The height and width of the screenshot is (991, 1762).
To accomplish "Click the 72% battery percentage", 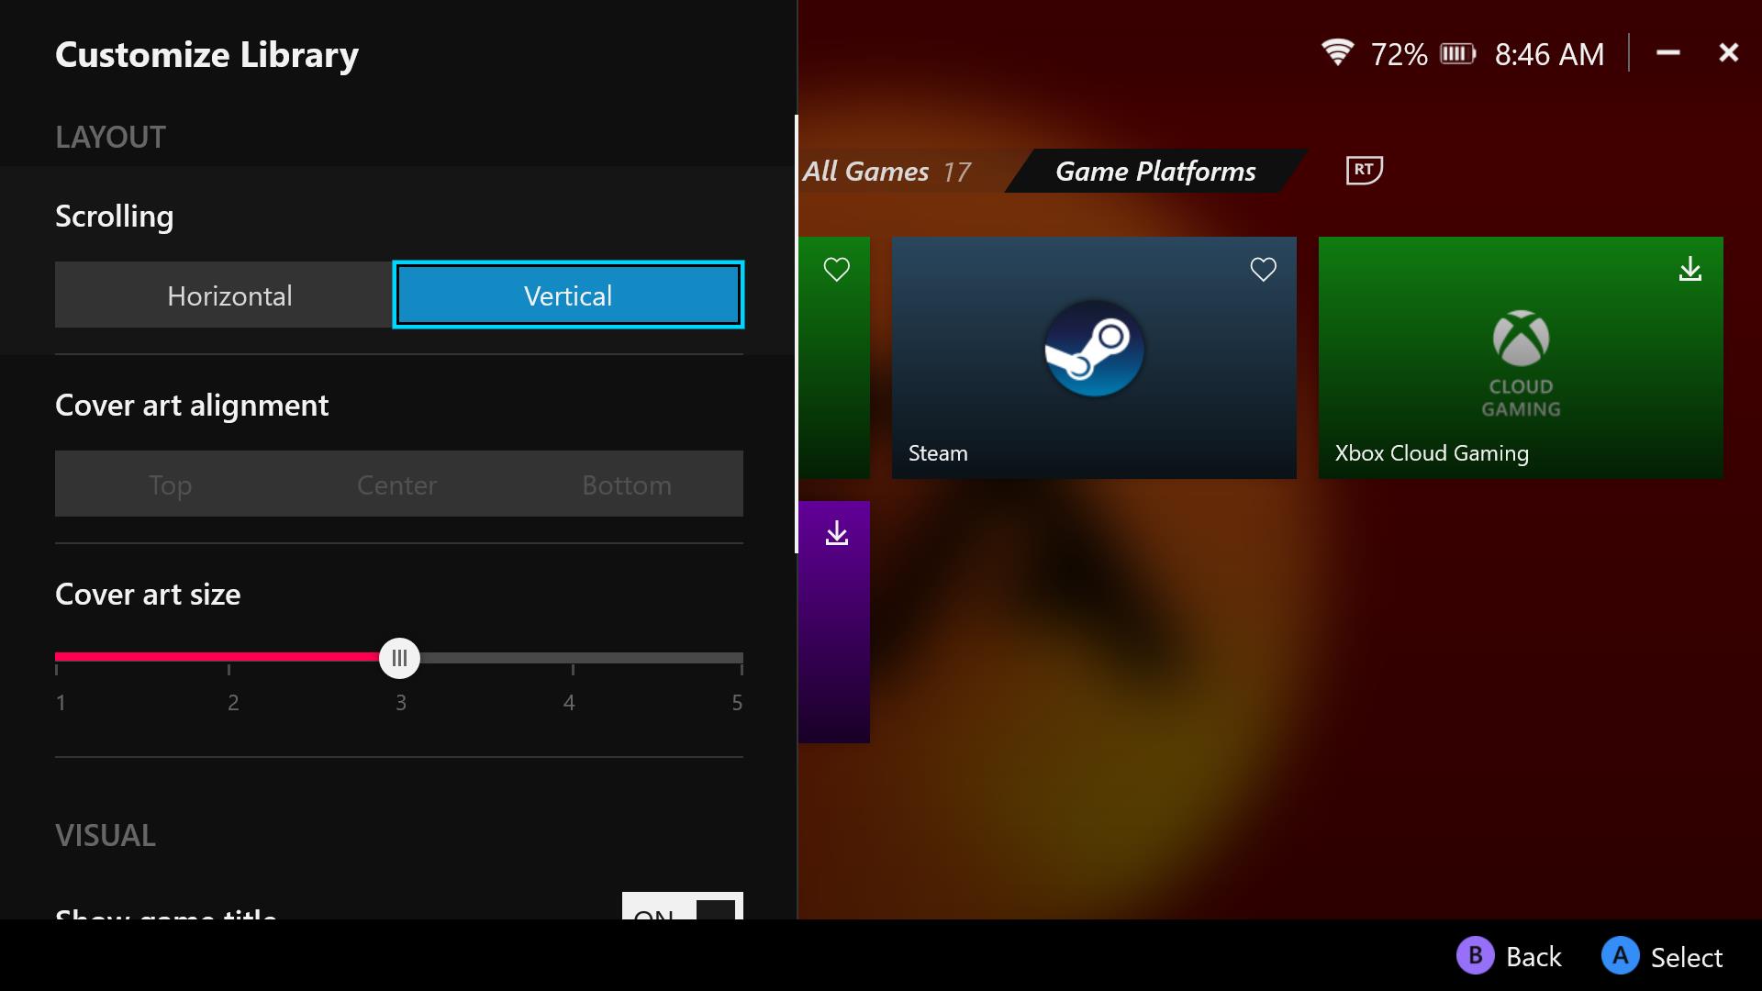I will [x=1399, y=55].
